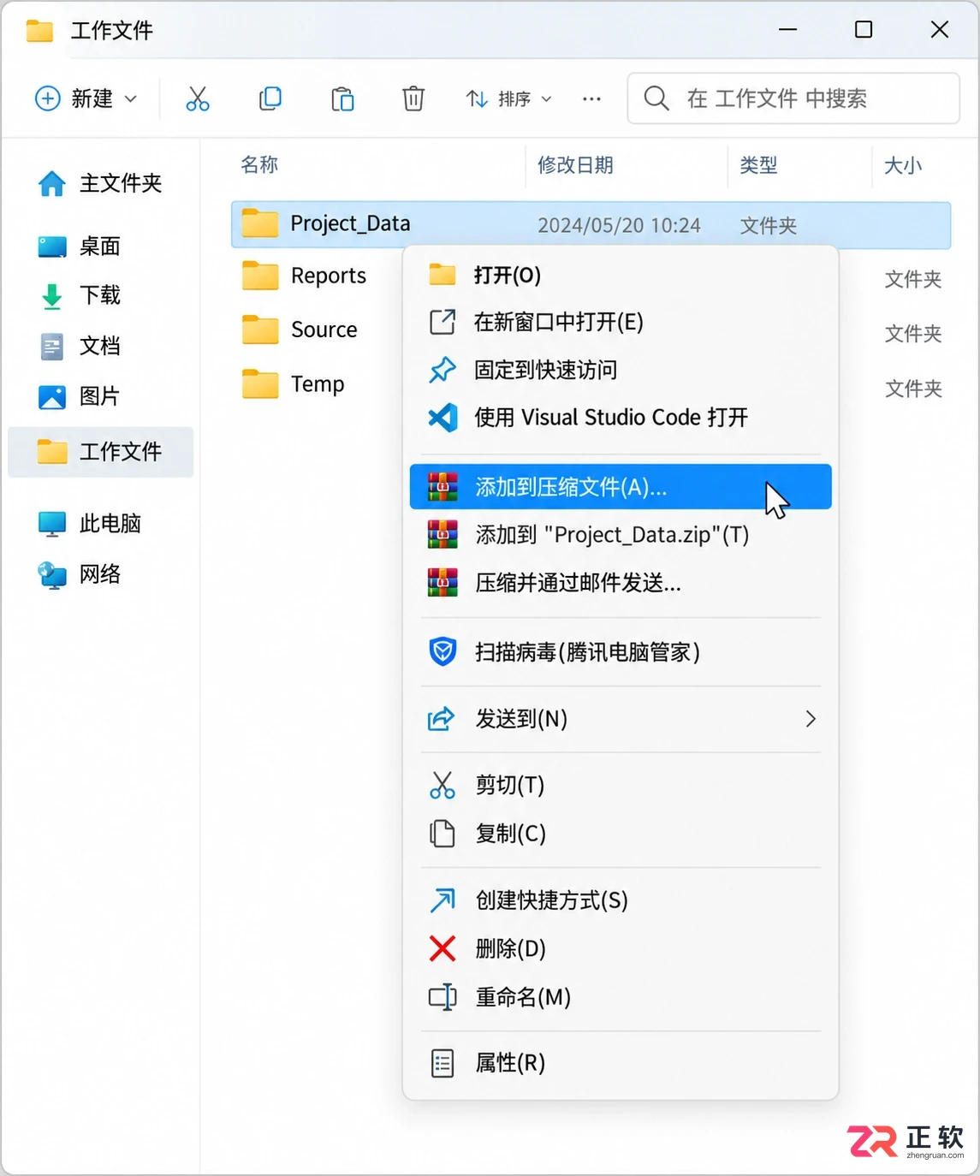
Task: Click the Project_Data modified date 2024/05/20 10:24
Action: (x=619, y=225)
